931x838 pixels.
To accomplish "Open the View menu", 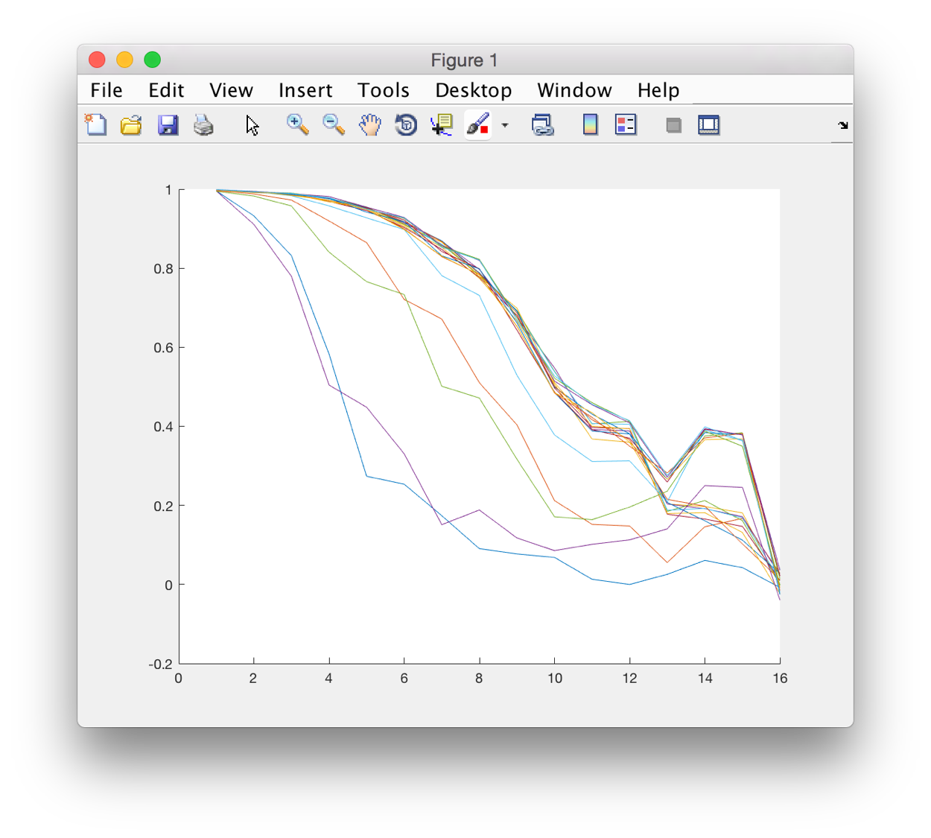I will [231, 90].
